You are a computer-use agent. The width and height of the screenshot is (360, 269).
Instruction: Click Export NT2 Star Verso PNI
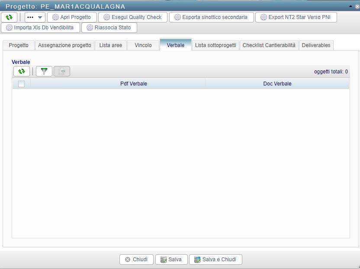click(296, 17)
